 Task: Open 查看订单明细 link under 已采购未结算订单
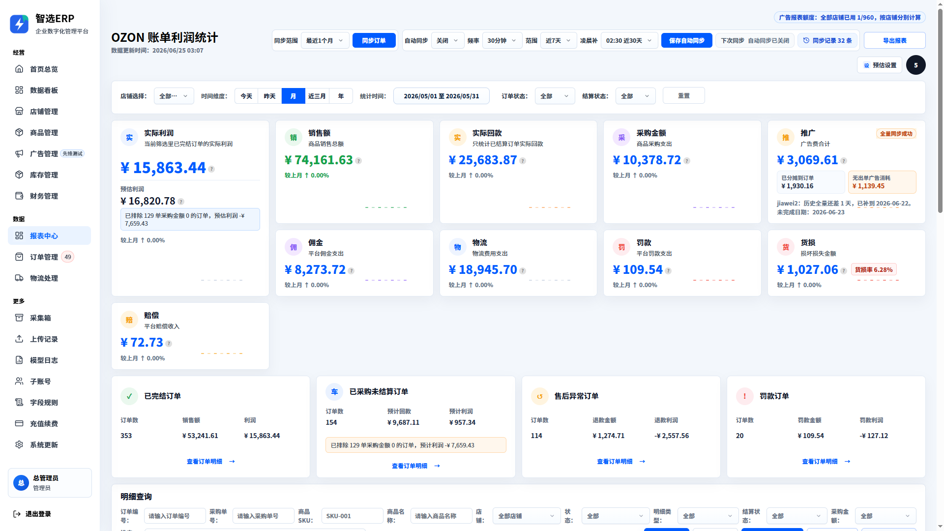(416, 466)
